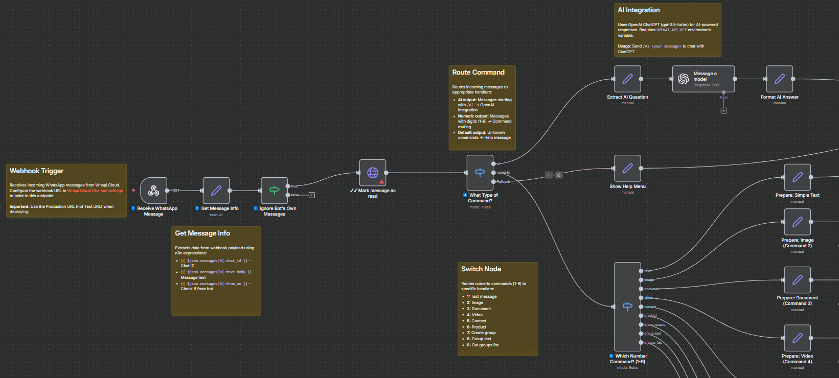Click the Prepare: Video (Command 4) node
839x378 pixels.
(797, 338)
